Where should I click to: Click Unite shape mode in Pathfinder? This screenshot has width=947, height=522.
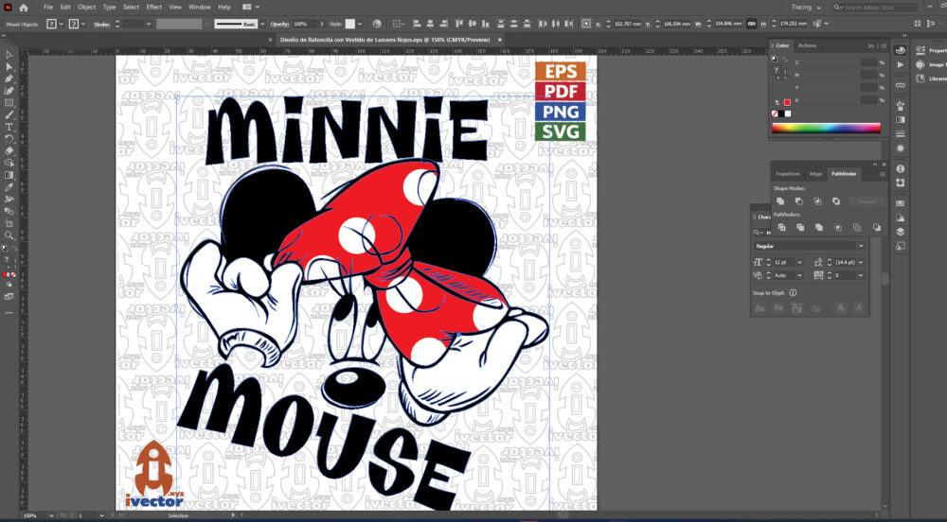coord(780,200)
